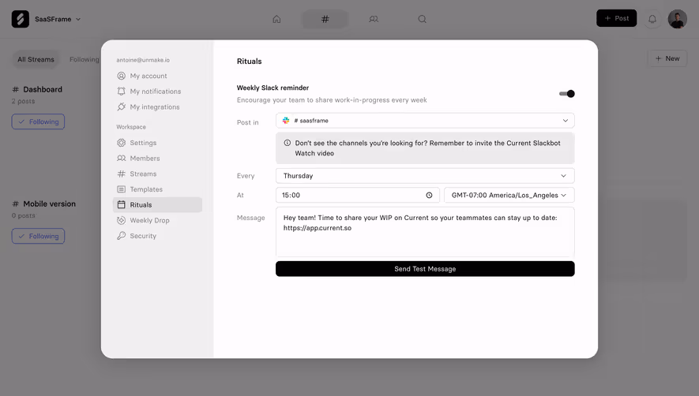Open the SaaSFrame workspace switcher dropdown

(x=58, y=19)
